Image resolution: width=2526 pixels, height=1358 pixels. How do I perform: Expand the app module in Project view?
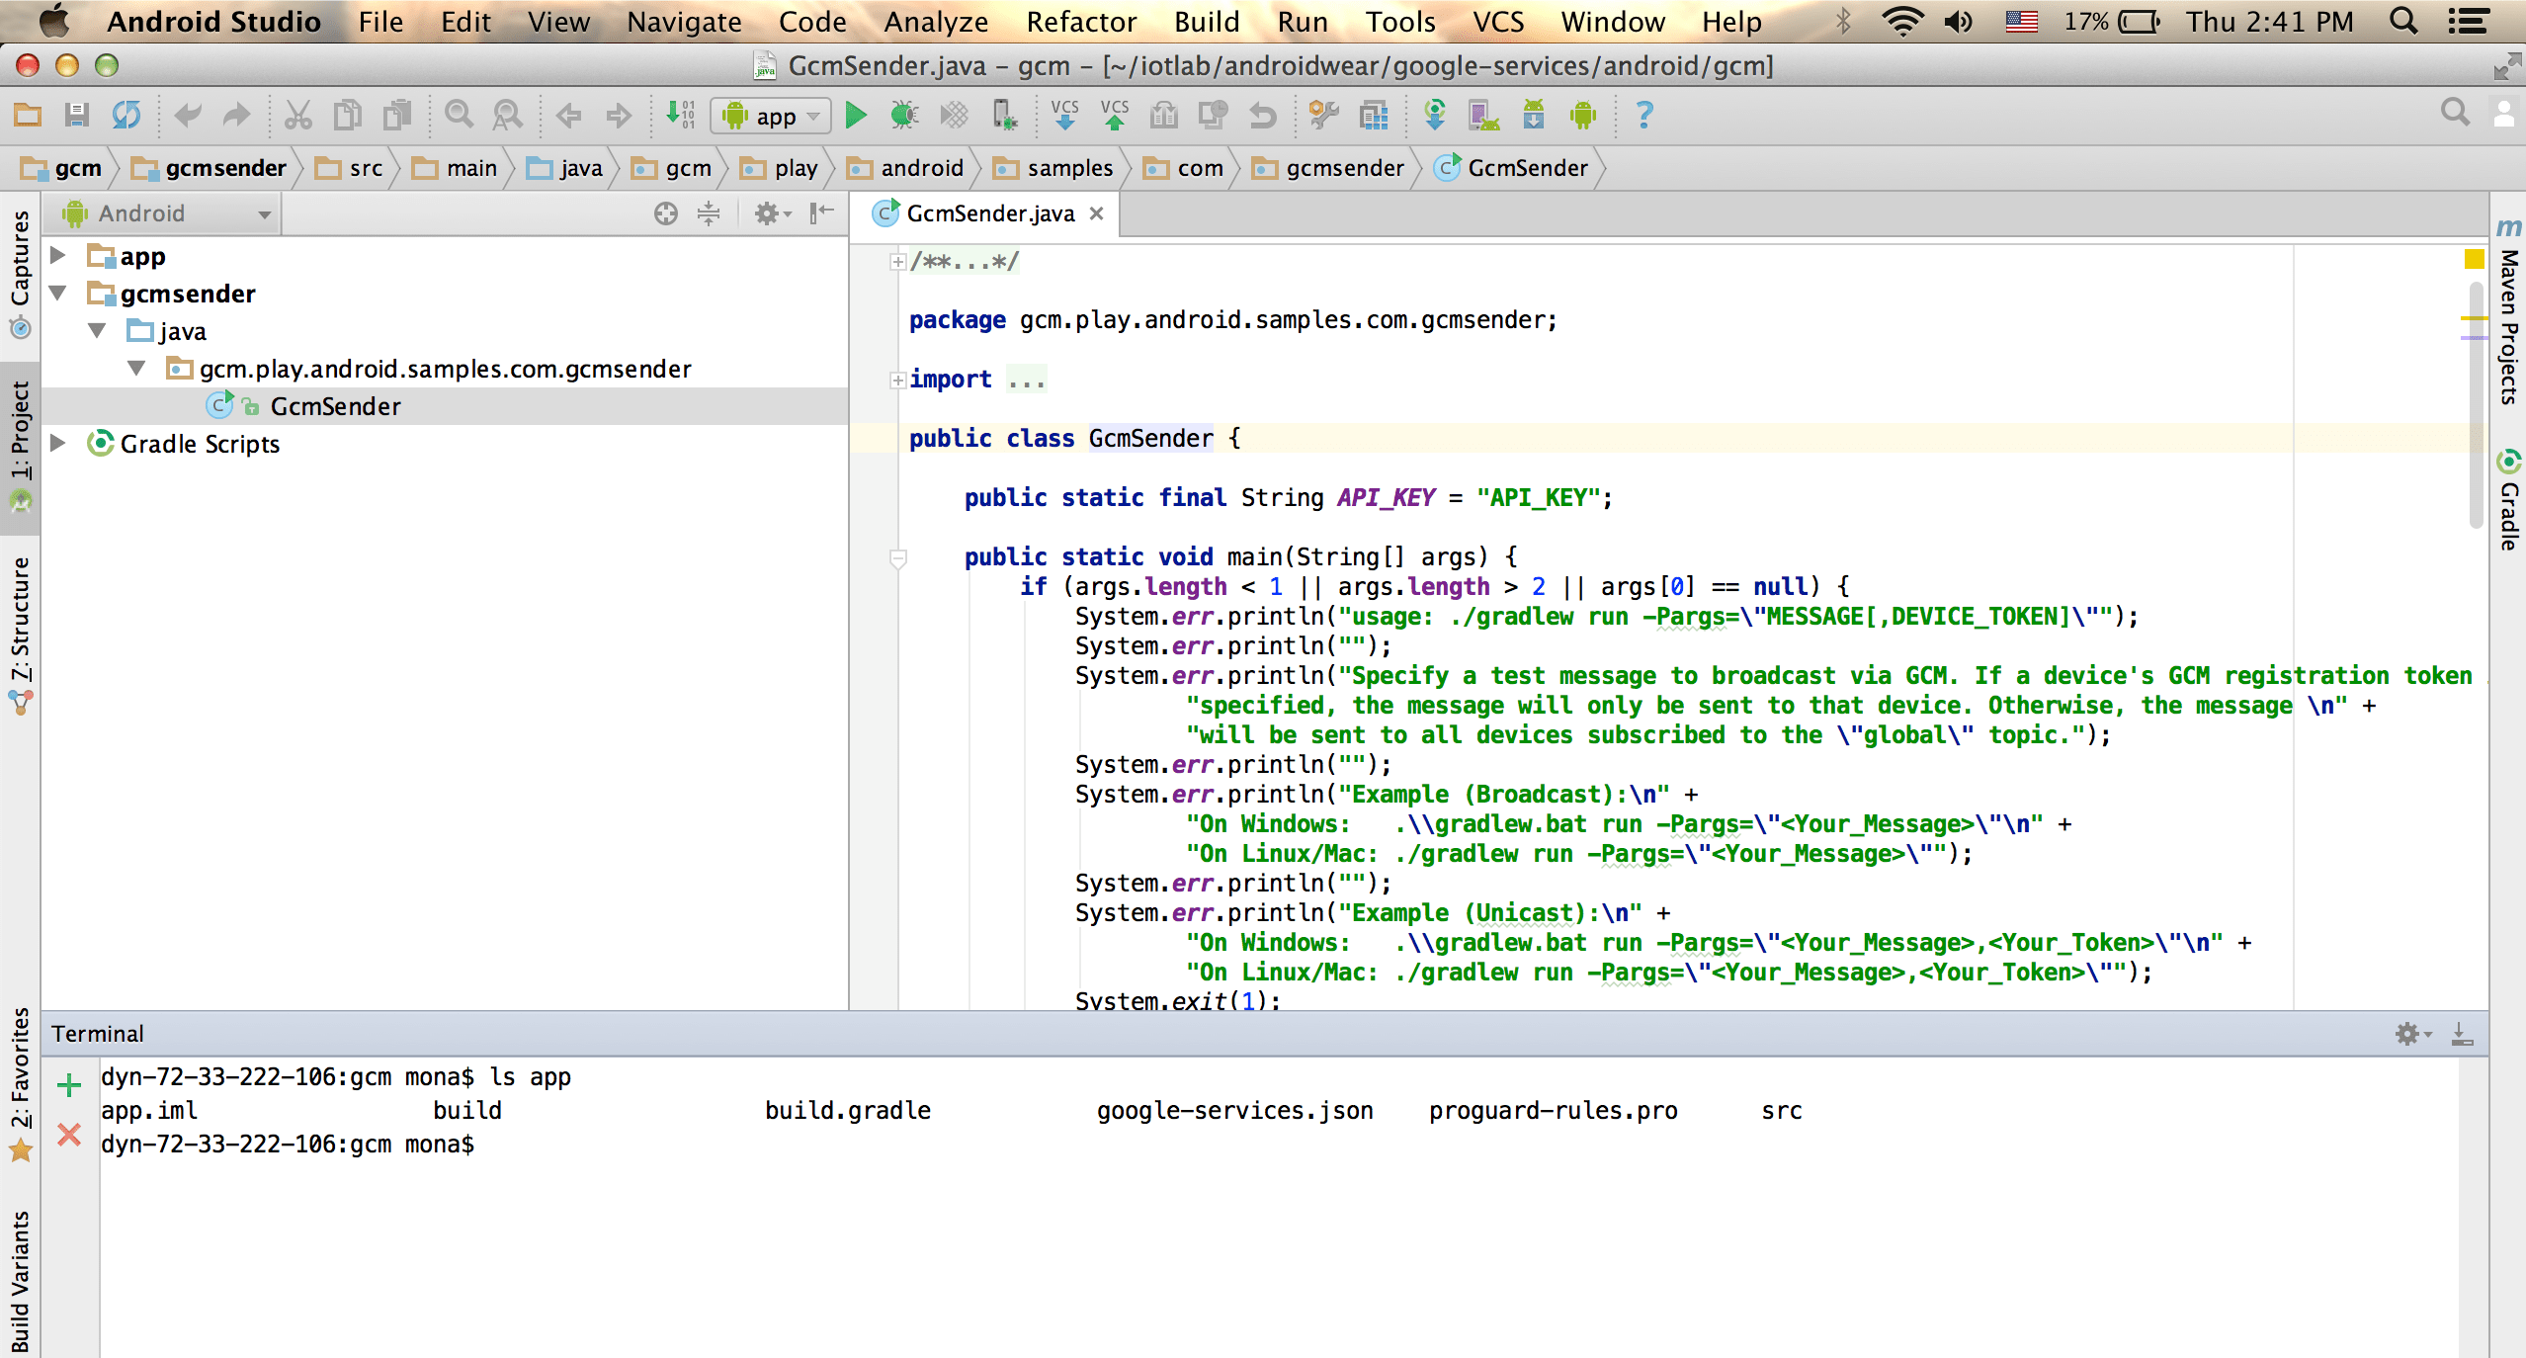tap(57, 255)
